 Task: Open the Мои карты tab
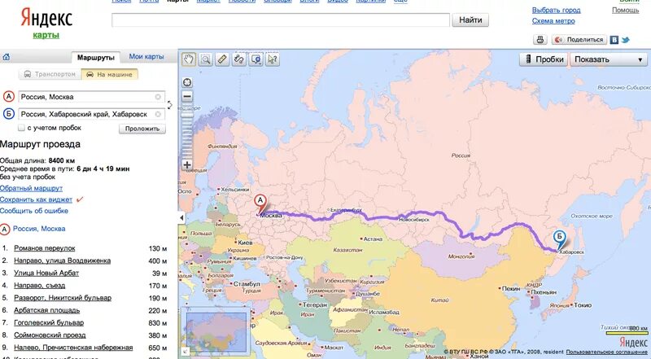pos(146,56)
